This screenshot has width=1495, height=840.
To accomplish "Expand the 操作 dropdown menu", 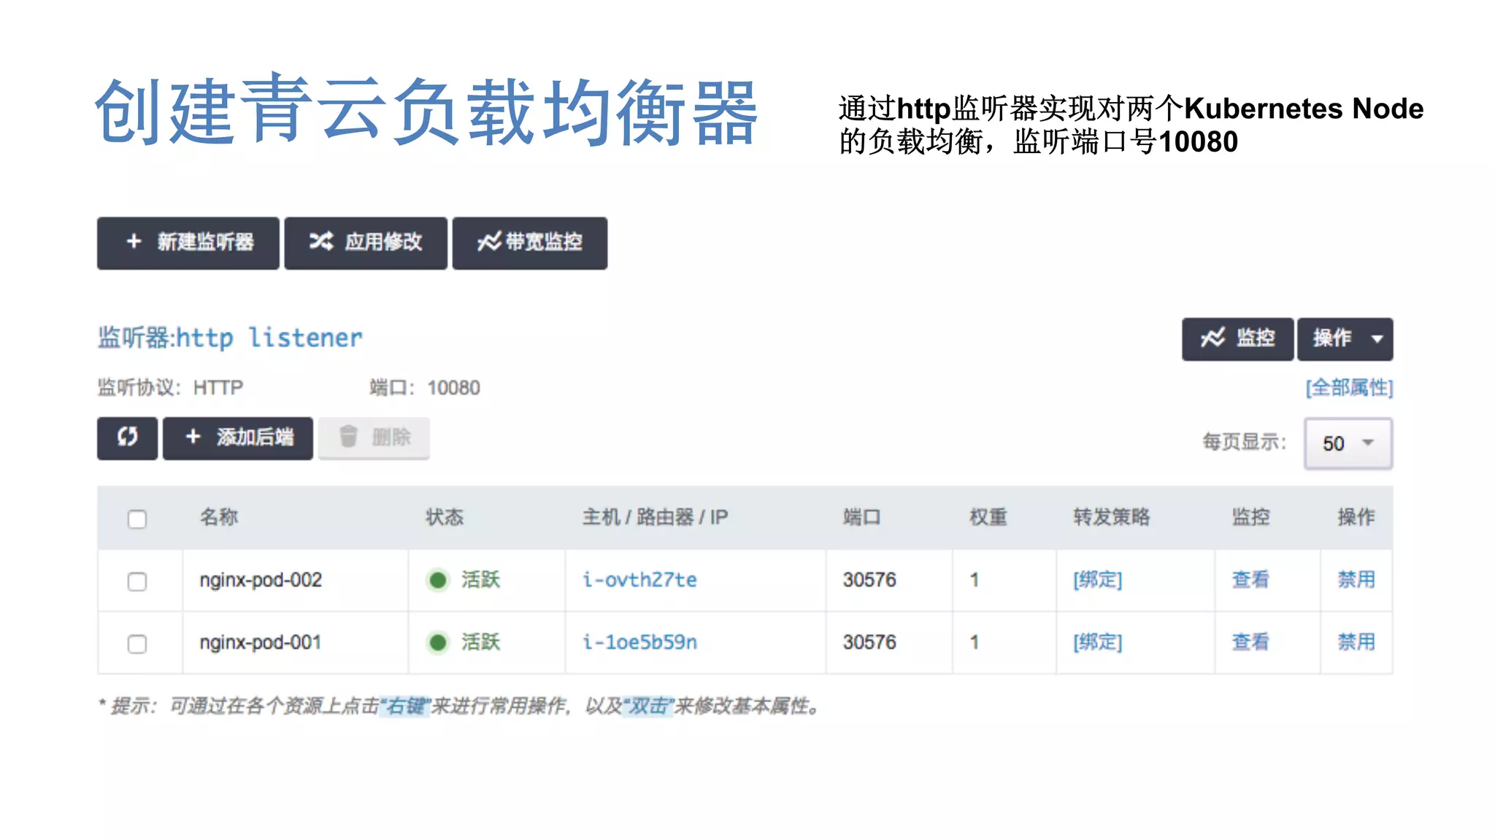I will 1345,339.
